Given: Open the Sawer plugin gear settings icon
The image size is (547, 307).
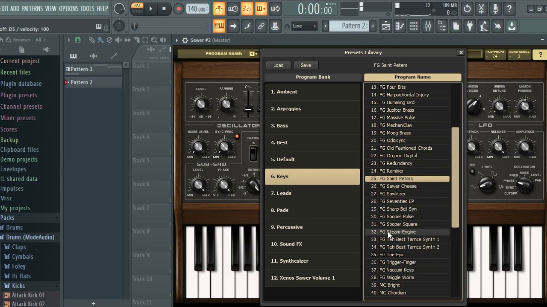Looking at the screenshot, I should coord(185,40).
